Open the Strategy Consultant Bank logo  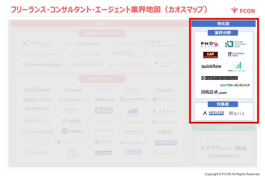pyautogui.click(x=235, y=44)
